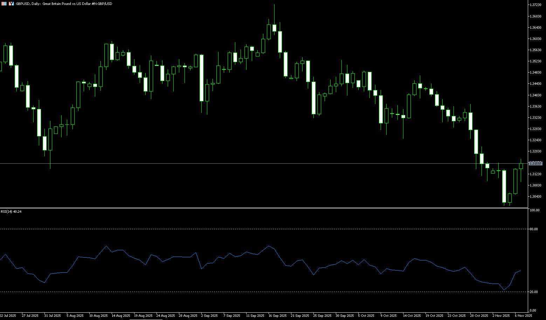Click the RSI line's lowest point near 2 Nov

pos(504,290)
